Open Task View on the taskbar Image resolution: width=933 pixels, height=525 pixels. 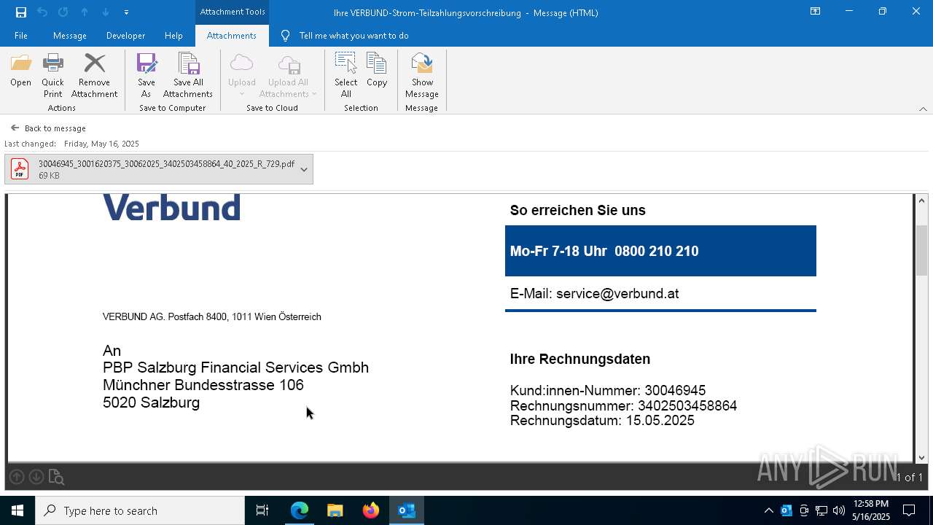[x=262, y=510]
